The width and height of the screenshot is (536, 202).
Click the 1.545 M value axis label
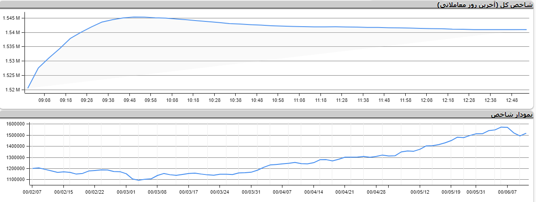(12, 18)
